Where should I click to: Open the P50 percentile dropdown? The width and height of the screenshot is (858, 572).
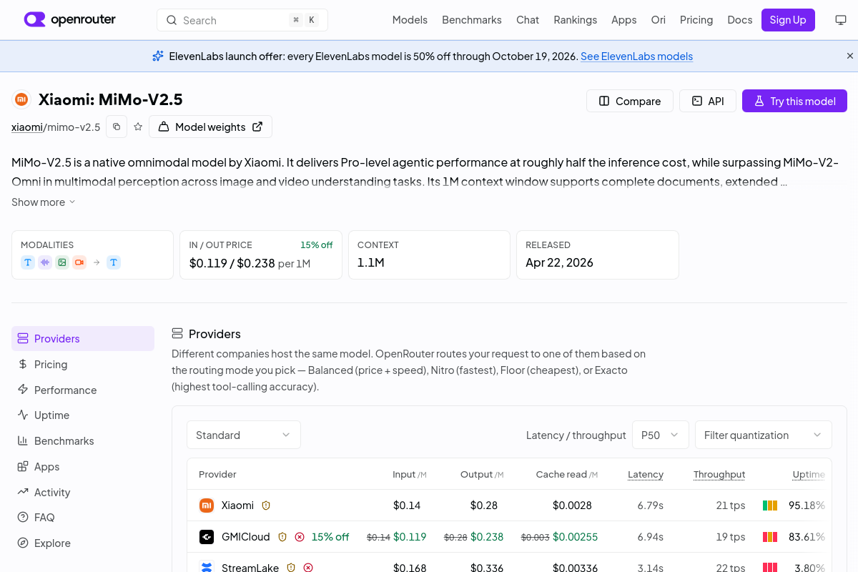click(661, 435)
